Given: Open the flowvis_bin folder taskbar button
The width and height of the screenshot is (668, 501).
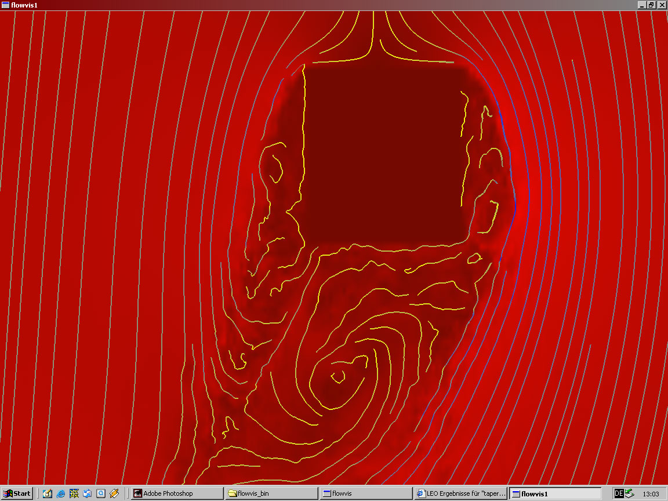Looking at the screenshot, I should [x=271, y=493].
